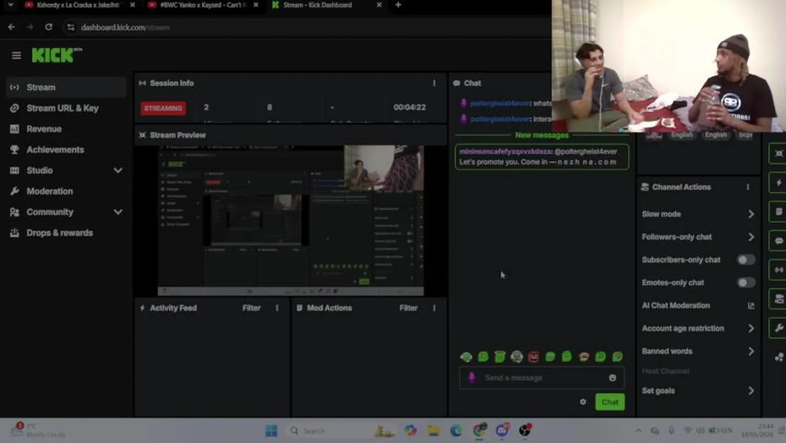Open Discord from the taskbar
The image size is (786, 443).
tap(502, 431)
